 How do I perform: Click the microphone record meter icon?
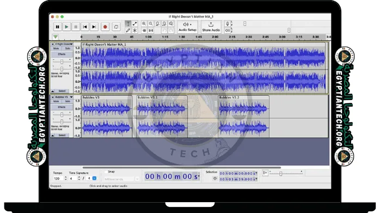(228, 24)
